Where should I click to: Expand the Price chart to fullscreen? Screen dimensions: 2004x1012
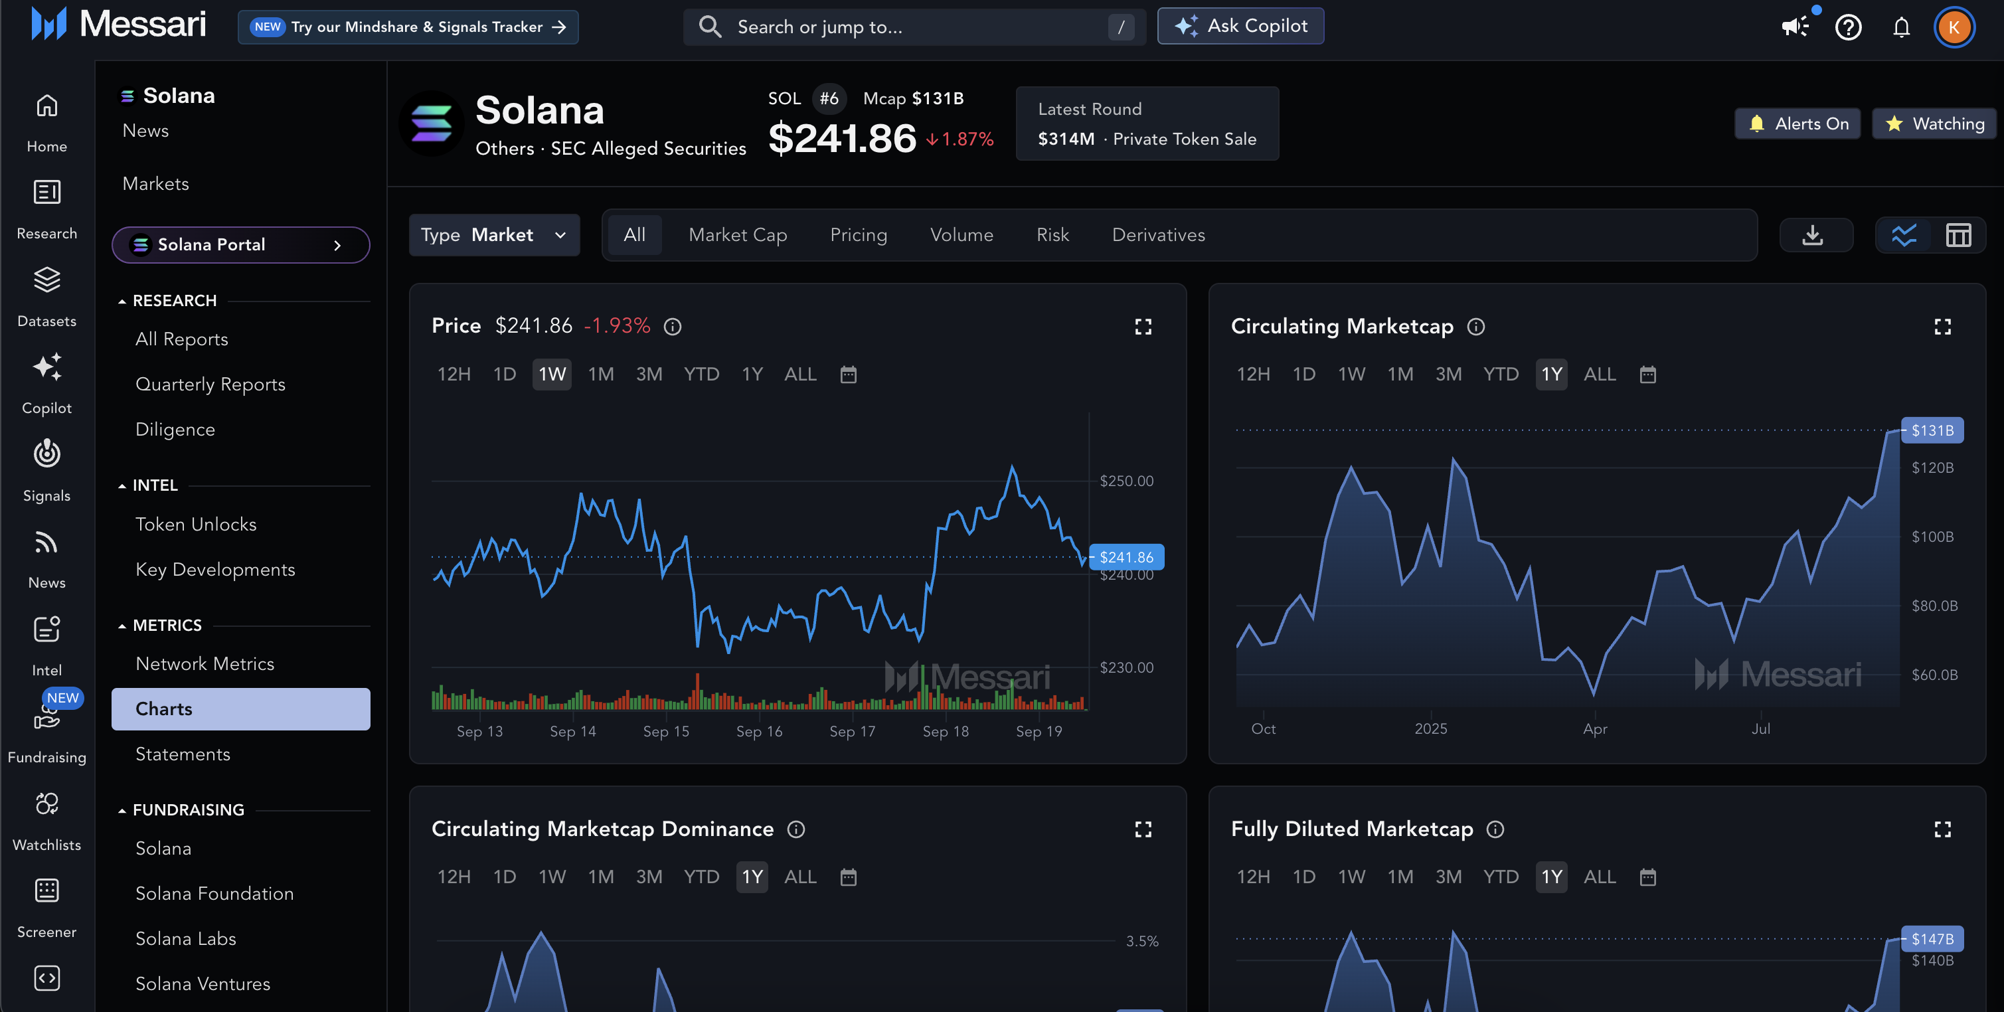(x=1143, y=327)
